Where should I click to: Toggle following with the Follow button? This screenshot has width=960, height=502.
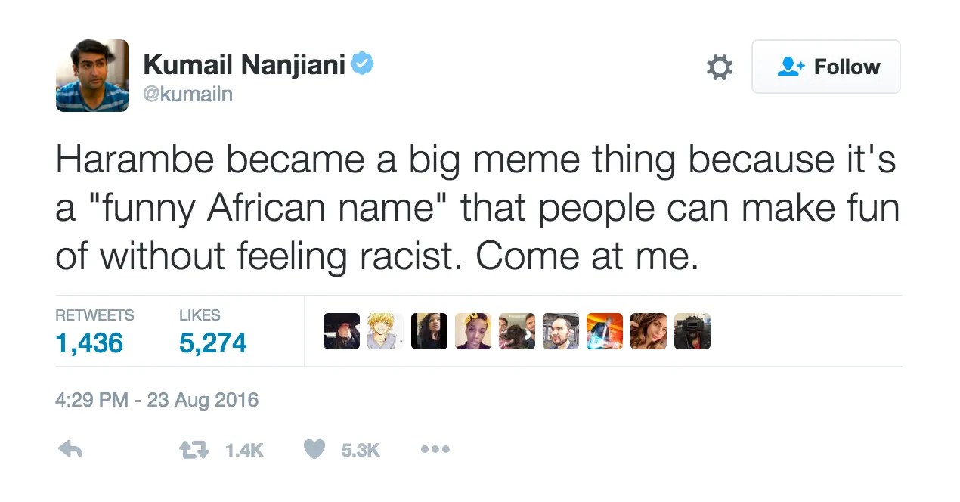click(825, 67)
